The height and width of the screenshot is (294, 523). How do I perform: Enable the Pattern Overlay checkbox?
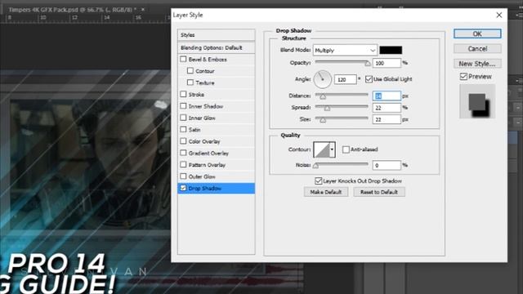[183, 165]
